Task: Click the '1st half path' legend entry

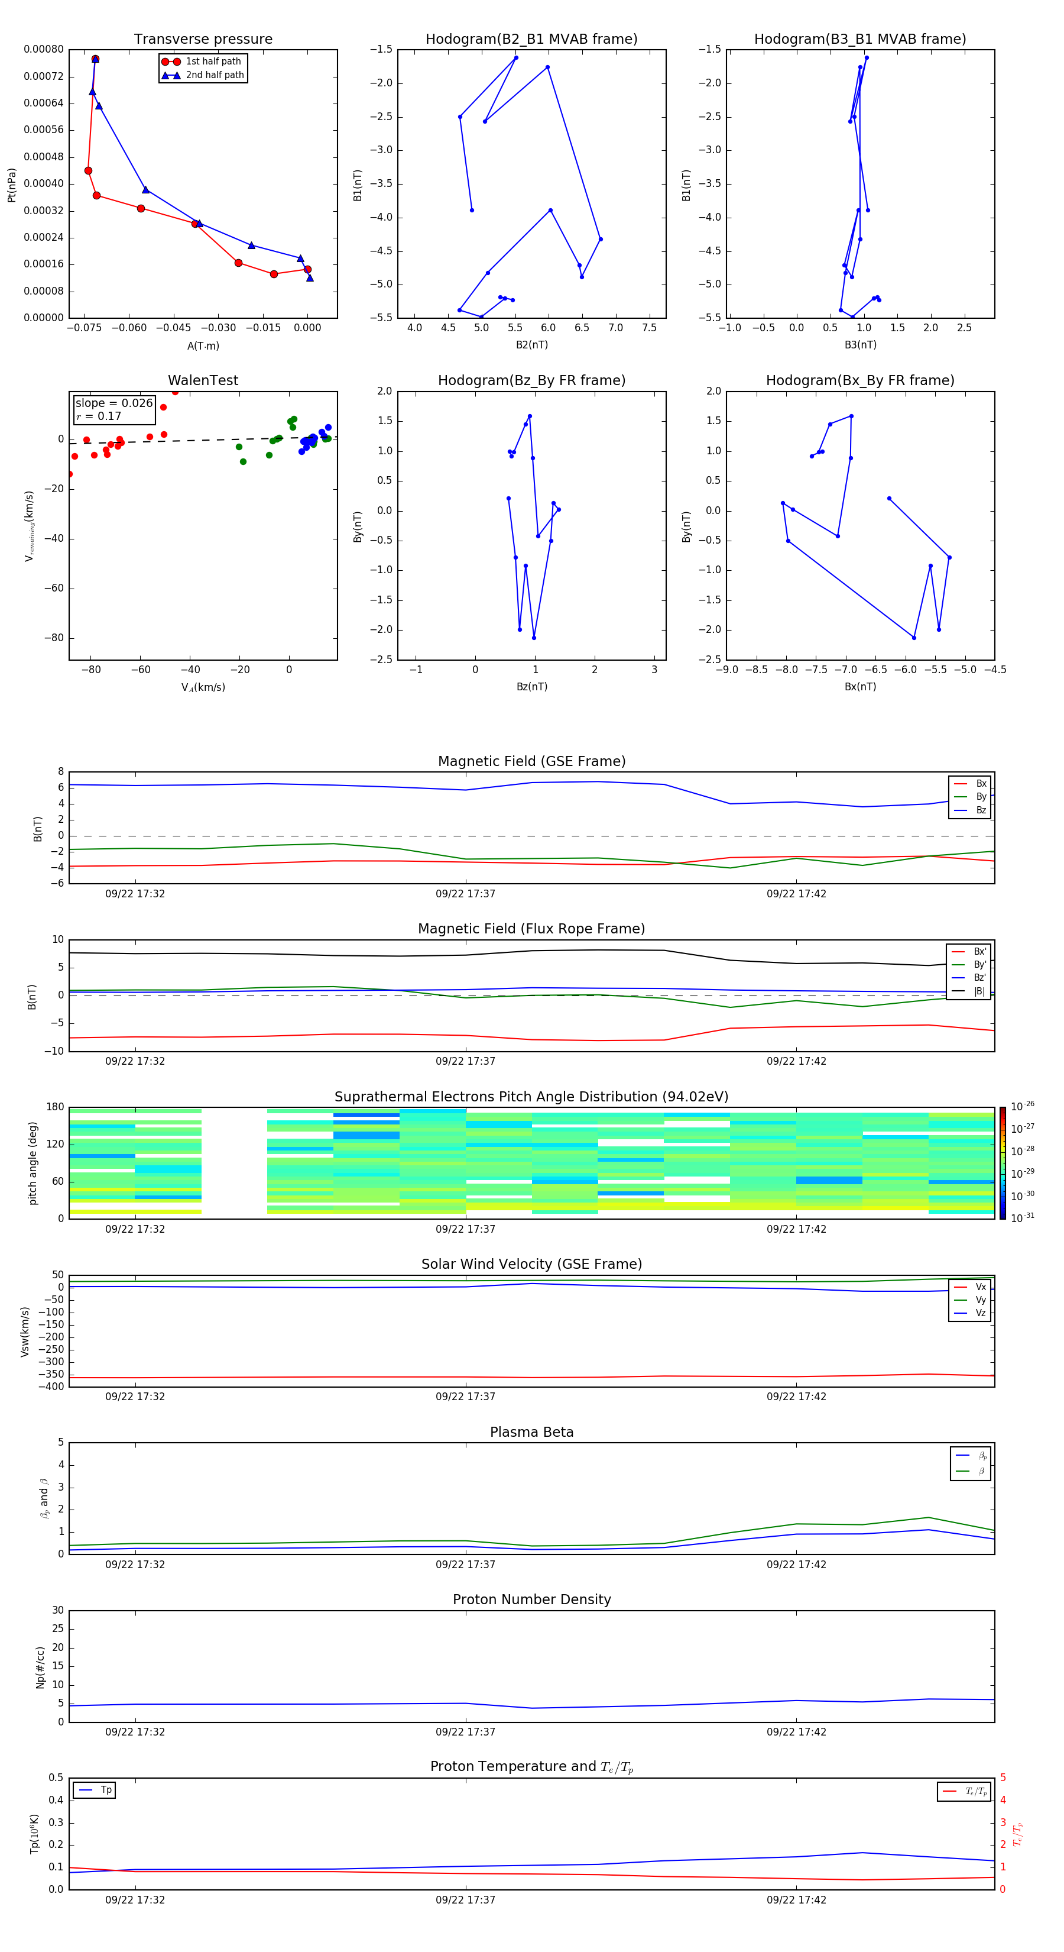Action: point(202,62)
